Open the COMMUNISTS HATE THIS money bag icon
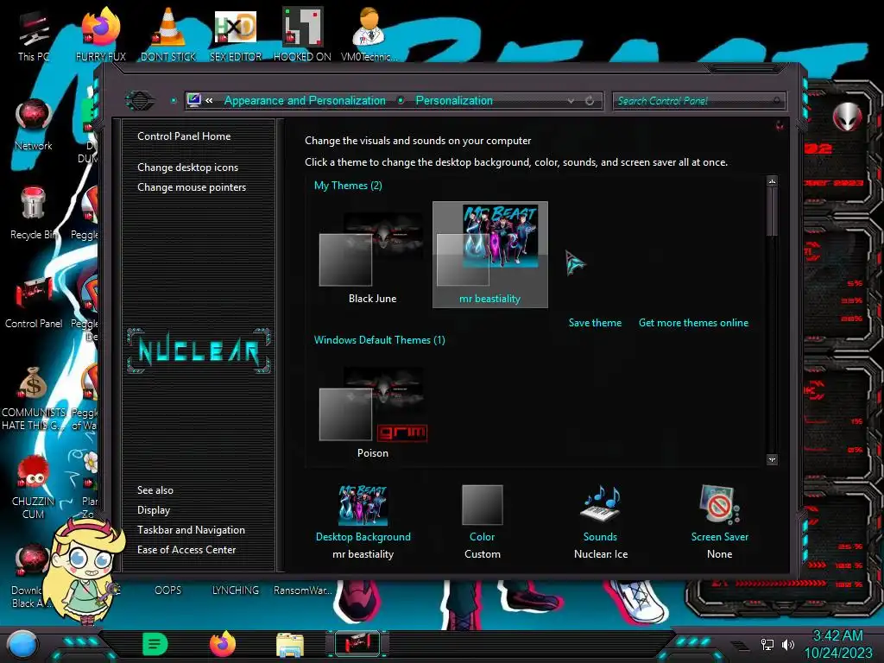The image size is (884, 663). [x=34, y=398]
